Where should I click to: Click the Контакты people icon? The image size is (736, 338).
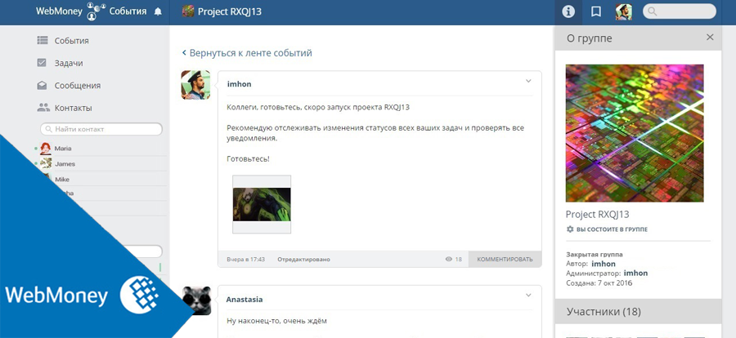tap(43, 107)
